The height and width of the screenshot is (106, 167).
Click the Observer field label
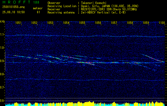pyautogui.click(x=54, y=3)
